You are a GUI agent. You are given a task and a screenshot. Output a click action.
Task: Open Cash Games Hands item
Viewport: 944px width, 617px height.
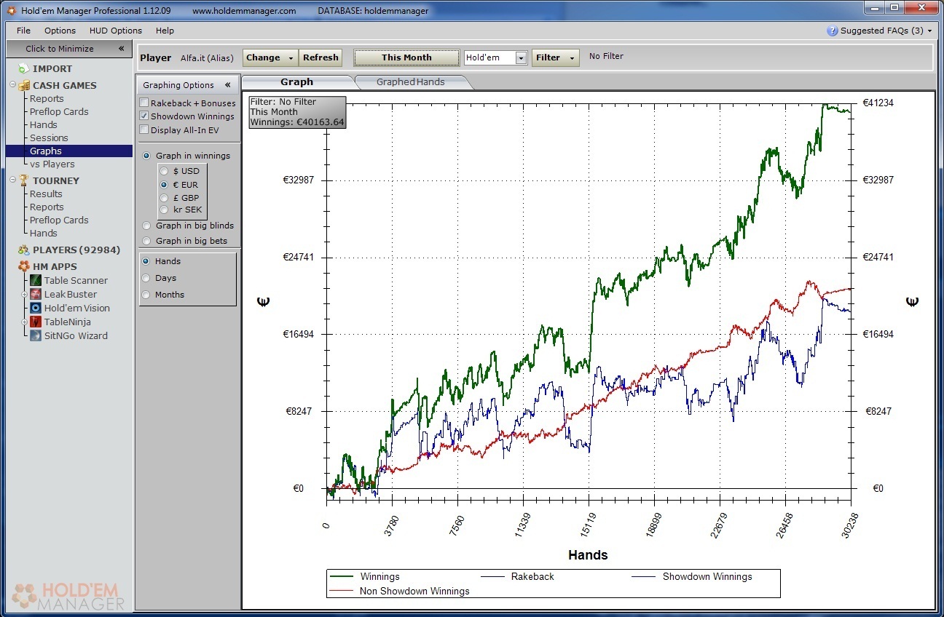pyautogui.click(x=43, y=124)
